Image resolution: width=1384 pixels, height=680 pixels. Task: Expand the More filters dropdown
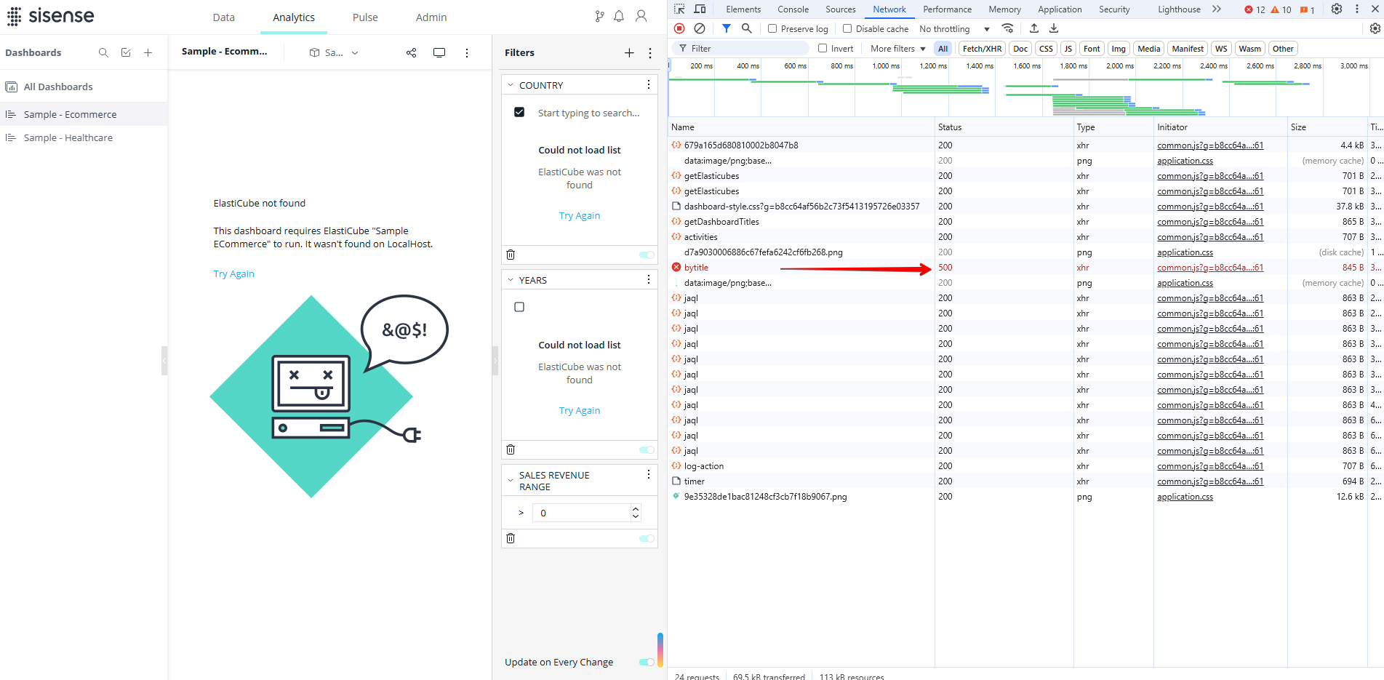897,49
